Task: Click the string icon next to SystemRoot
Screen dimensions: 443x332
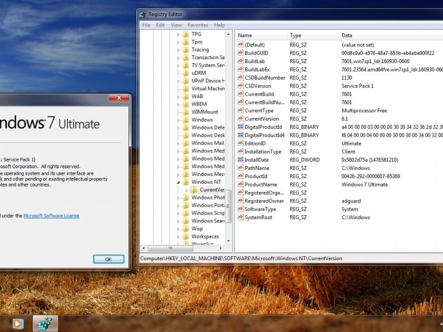Action: pos(240,217)
